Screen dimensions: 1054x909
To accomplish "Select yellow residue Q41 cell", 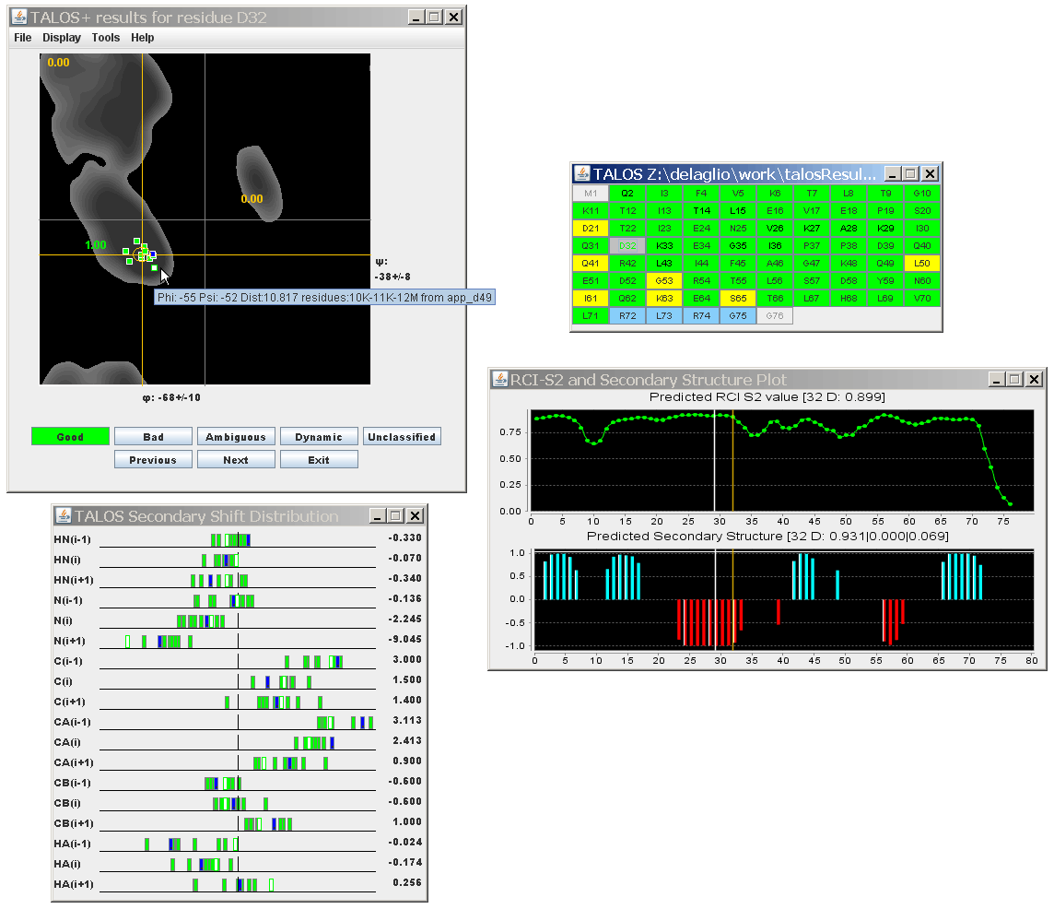I will (x=591, y=263).
